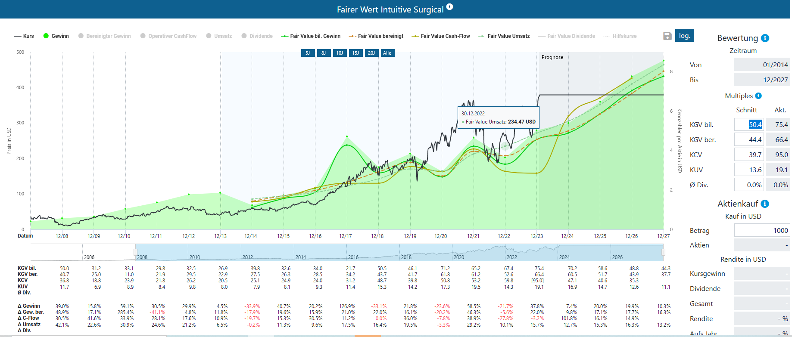This screenshot has width=792, height=337.
Task: Click the [95.0] KCV table value
Action: coord(537,281)
